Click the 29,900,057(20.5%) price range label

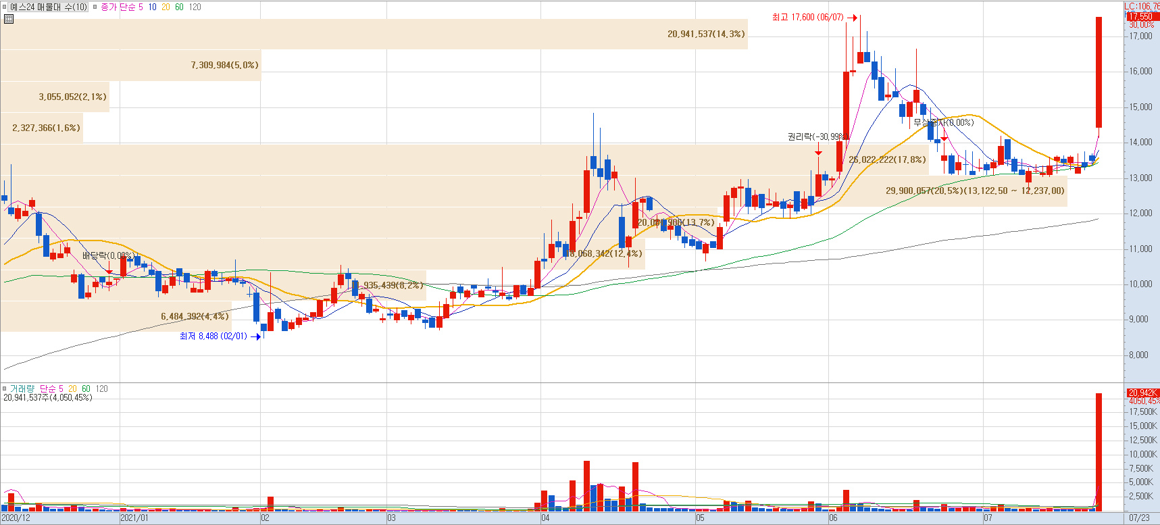tap(975, 191)
